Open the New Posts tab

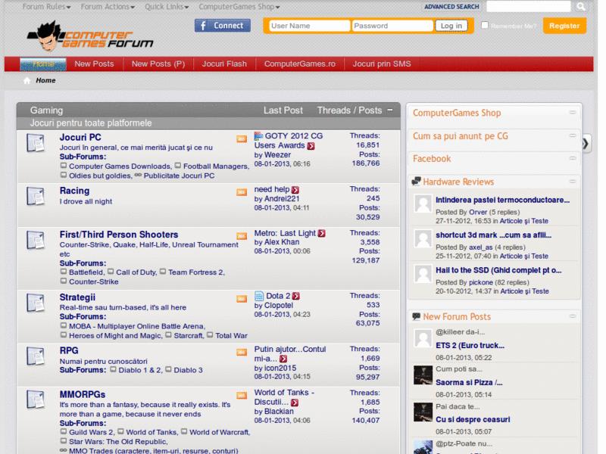[94, 64]
